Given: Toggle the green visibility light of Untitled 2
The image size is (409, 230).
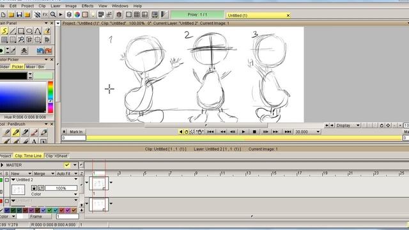Looking at the screenshot, I should [x=1, y=180].
